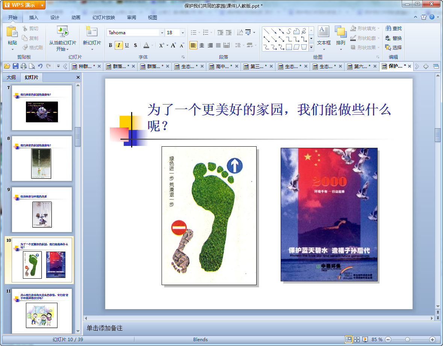This screenshot has width=443, height=346.
Task: Switch to 第六... document tab
Action: click(361, 67)
